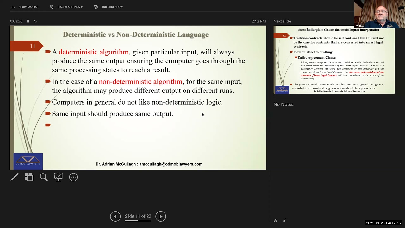405x228 pixels.
Task: Click the 'Next slide' label
Action: click(x=282, y=21)
